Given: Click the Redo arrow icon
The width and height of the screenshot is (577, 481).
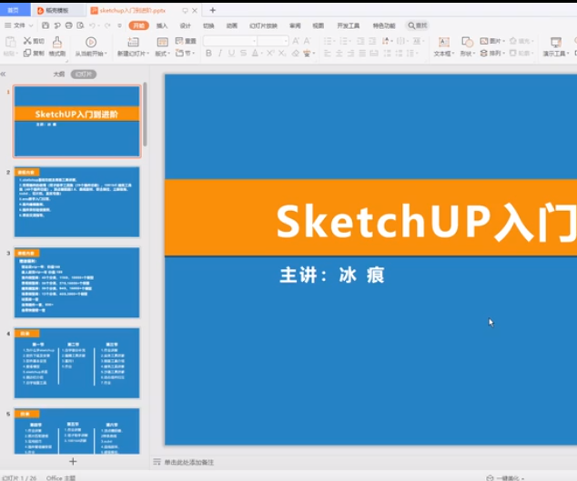Looking at the screenshot, I should click(x=107, y=25).
